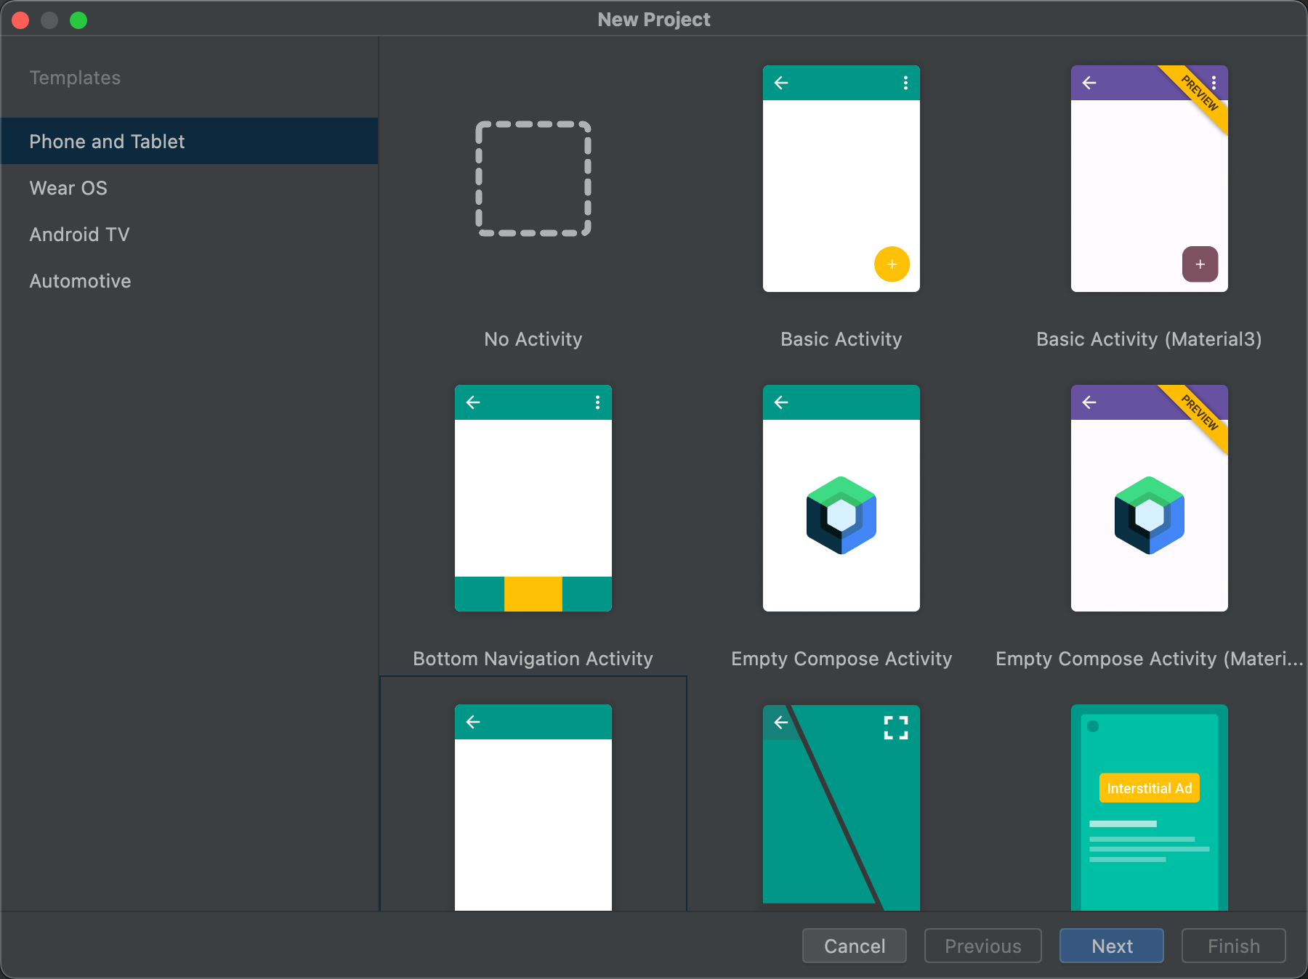Show Automotive templates
The width and height of the screenshot is (1308, 979).
80,280
